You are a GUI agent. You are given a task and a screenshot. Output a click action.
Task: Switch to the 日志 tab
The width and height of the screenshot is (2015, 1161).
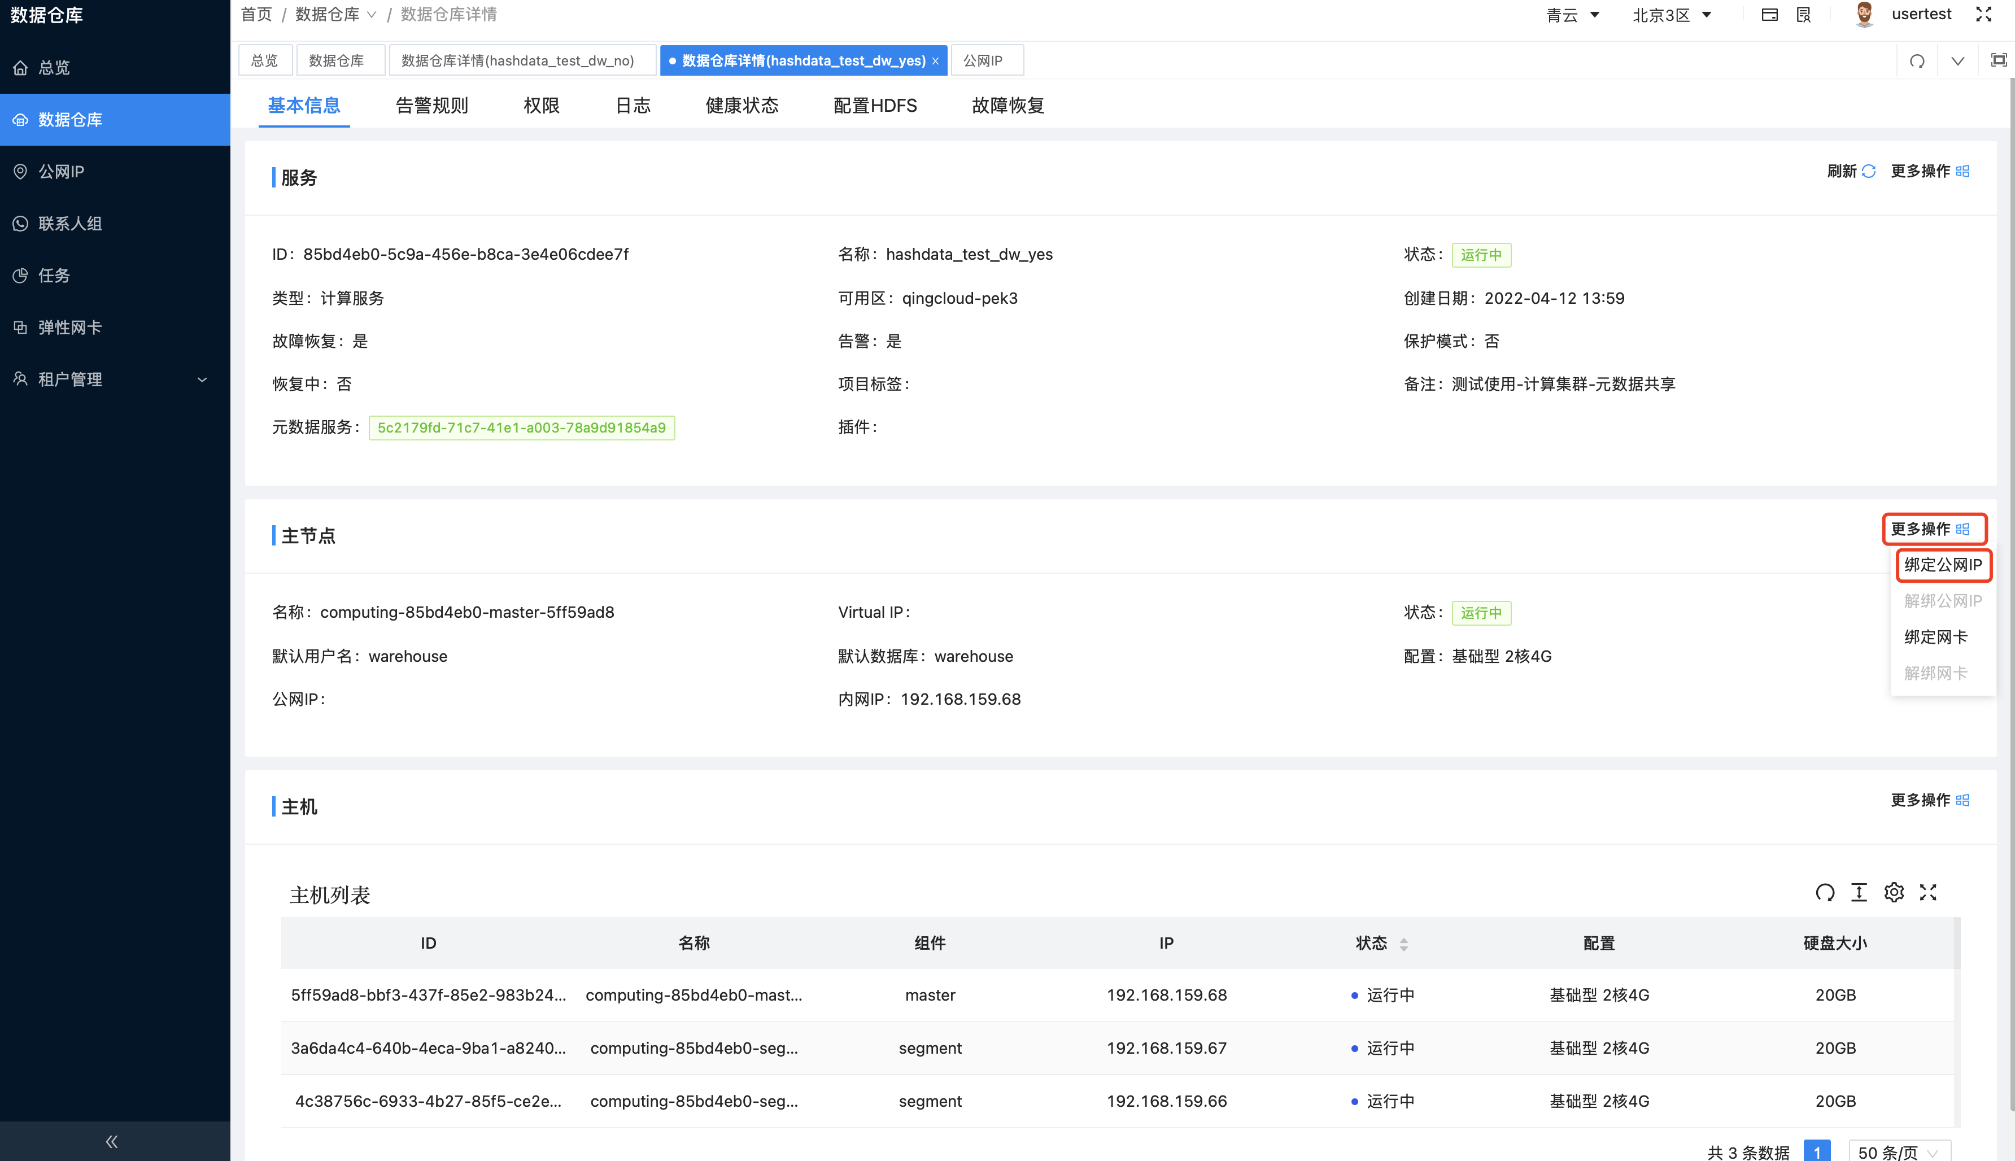coord(633,105)
